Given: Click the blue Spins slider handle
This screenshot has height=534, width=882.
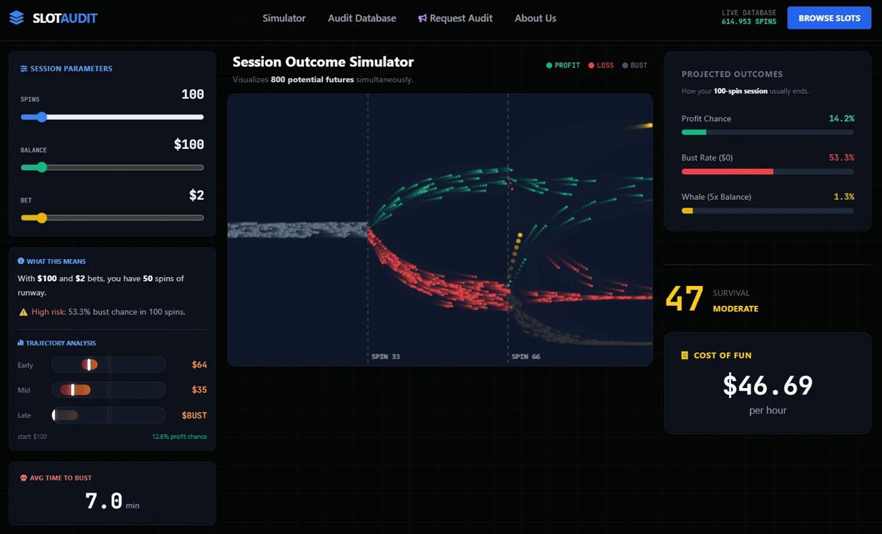Looking at the screenshot, I should coord(42,117).
